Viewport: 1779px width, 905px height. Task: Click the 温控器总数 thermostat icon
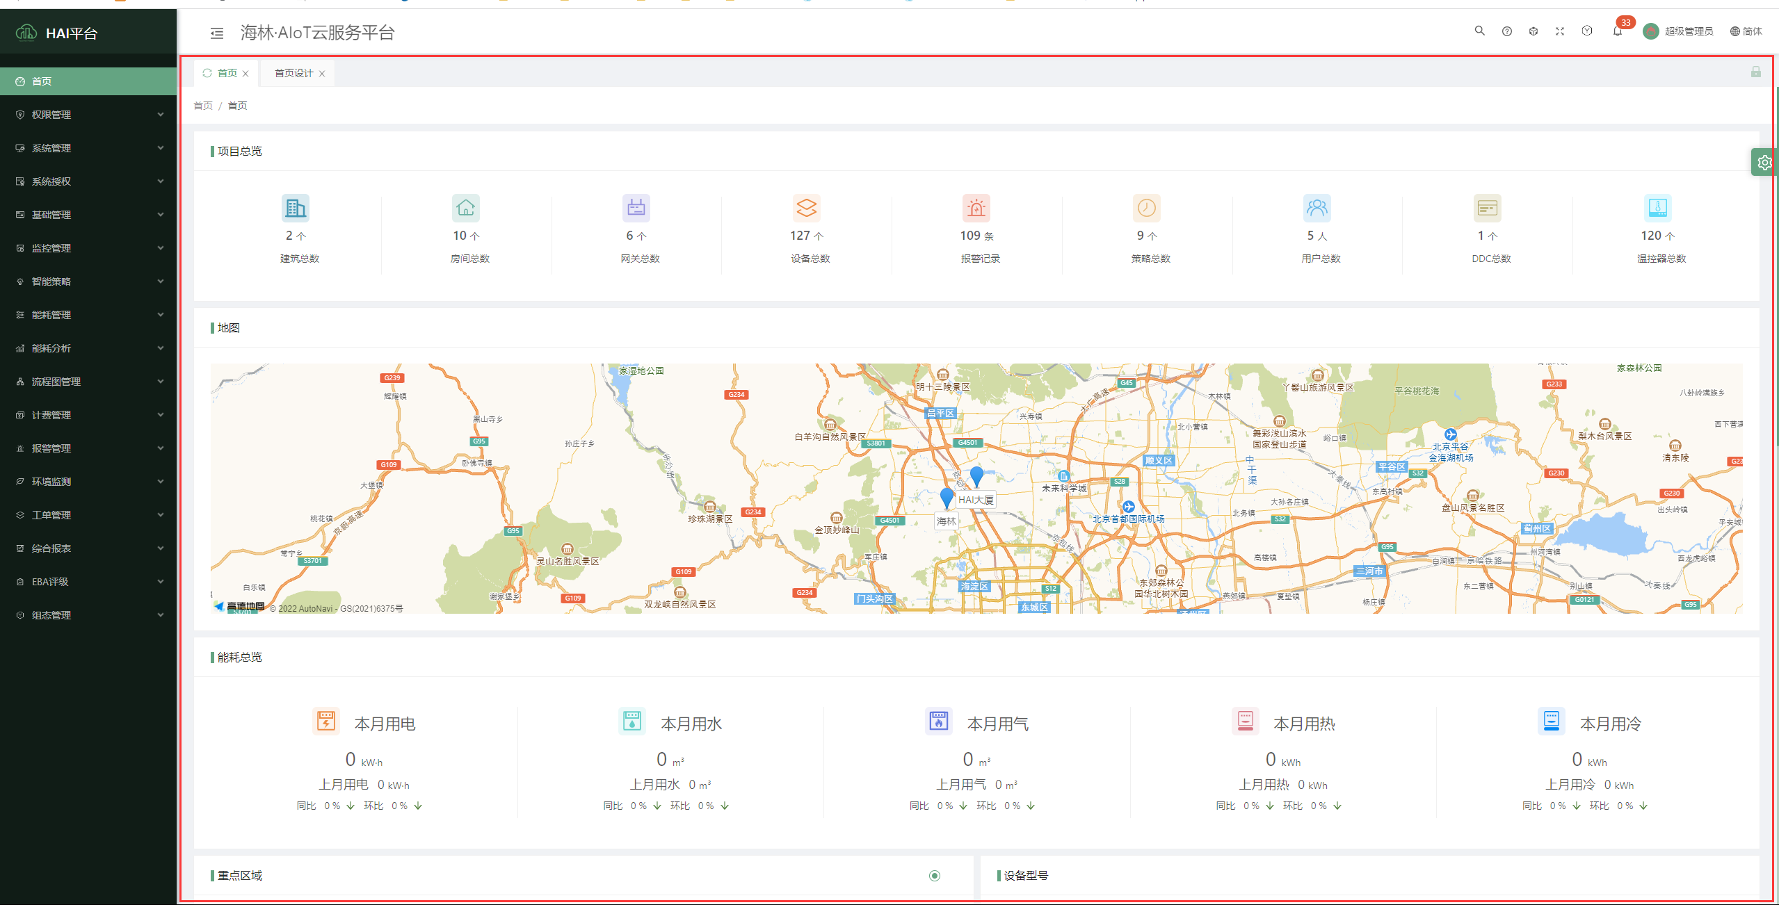[1658, 207]
